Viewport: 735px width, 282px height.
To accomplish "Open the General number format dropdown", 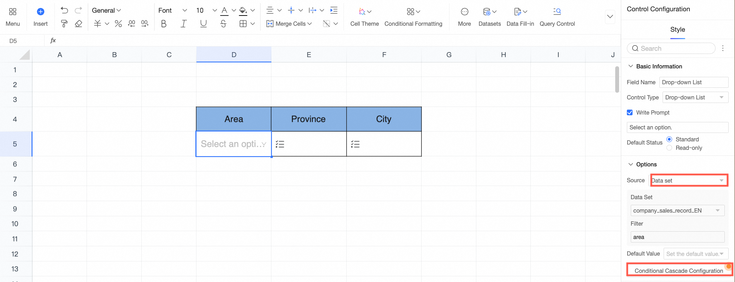I will pyautogui.click(x=106, y=10).
